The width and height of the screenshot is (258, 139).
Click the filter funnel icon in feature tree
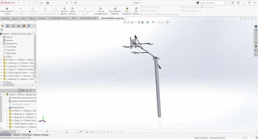click(2, 30)
